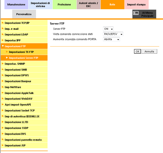Confirm with the OK button
This screenshot has height=153, width=163.
click(137, 51)
